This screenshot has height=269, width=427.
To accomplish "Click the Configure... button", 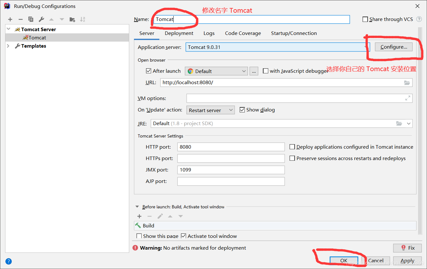I will [394, 47].
